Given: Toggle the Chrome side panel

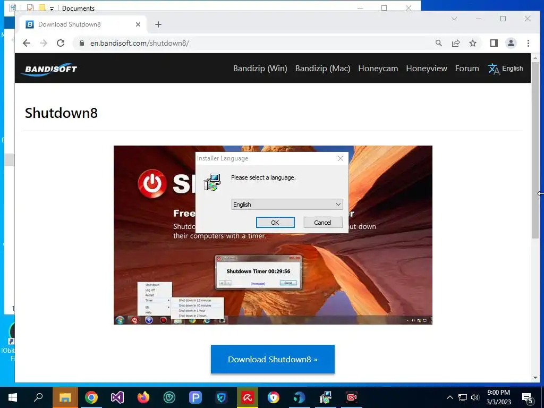Looking at the screenshot, I should [x=494, y=43].
